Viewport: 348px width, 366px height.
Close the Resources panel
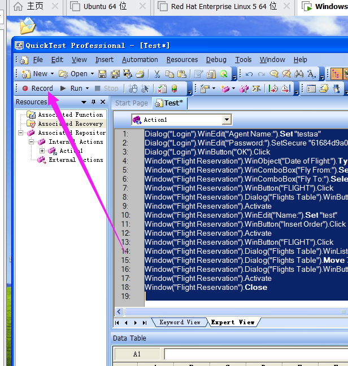click(x=103, y=102)
